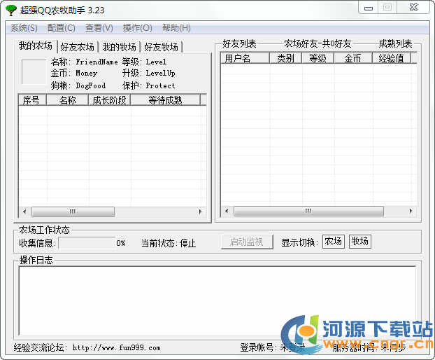This screenshot has width=435, height=360.
Task: Click left arrow of farm list scrollbar
Action: tap(24, 212)
